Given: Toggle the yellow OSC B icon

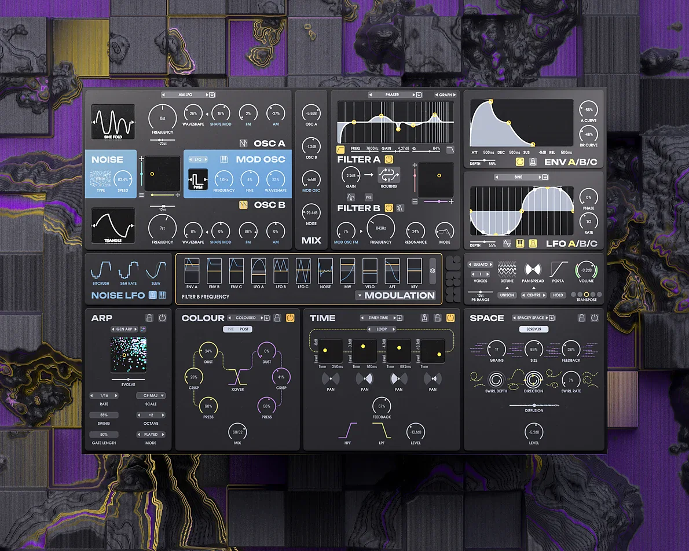Looking at the screenshot, I should [243, 205].
